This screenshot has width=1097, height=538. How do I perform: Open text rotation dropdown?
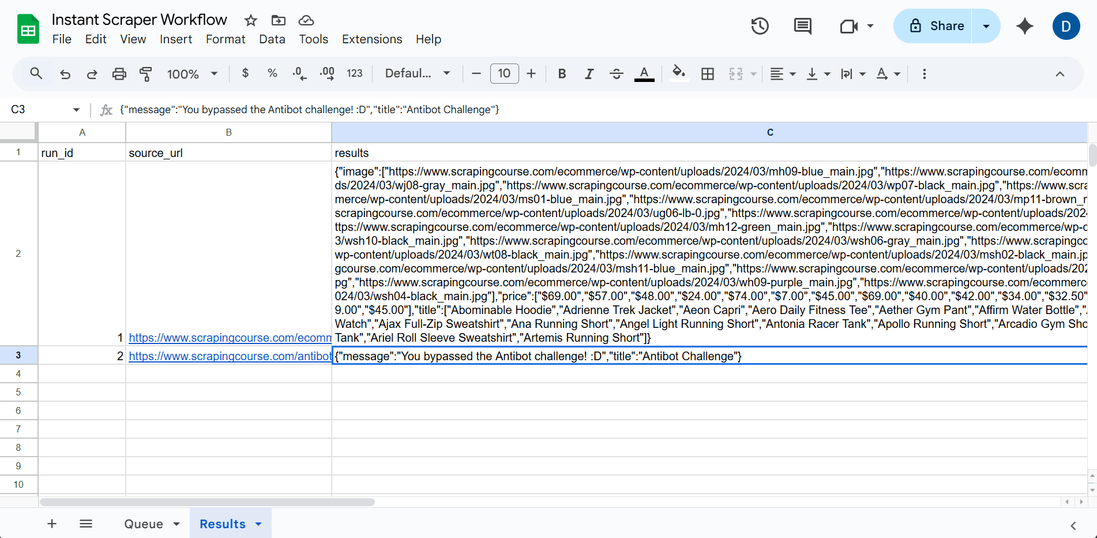[x=888, y=74]
